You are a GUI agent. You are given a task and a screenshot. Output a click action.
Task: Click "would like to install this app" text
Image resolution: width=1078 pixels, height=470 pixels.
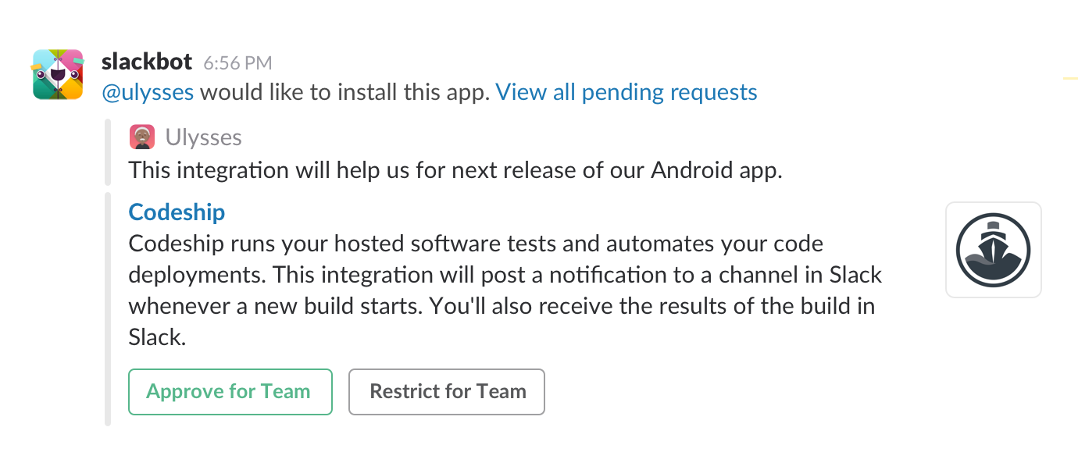pyautogui.click(x=344, y=92)
